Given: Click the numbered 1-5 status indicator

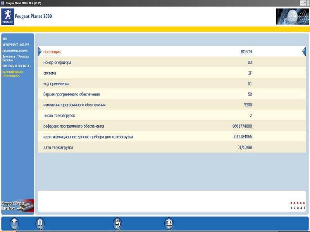Looking at the screenshot, I should (x=298, y=205).
